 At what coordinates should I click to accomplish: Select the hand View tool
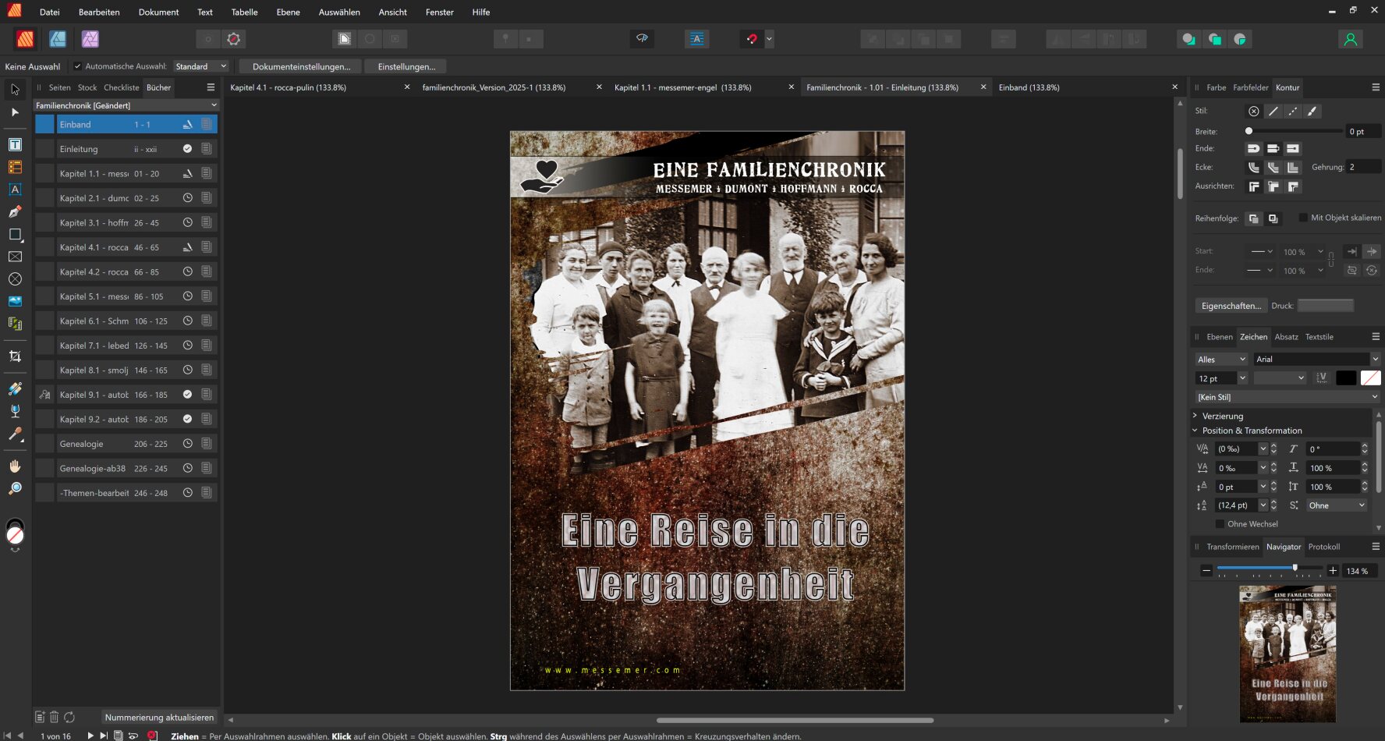tap(15, 466)
